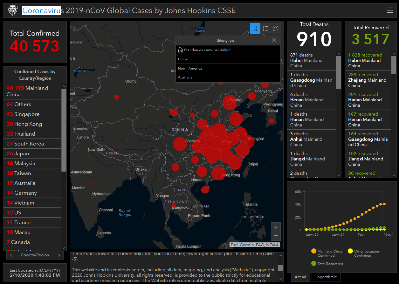Click the last updated timestamp 2/10/2020
This screenshot has width=399, height=284.
pos(35,275)
